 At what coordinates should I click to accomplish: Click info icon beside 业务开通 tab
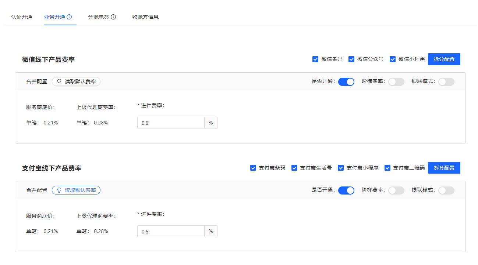tap(69, 17)
